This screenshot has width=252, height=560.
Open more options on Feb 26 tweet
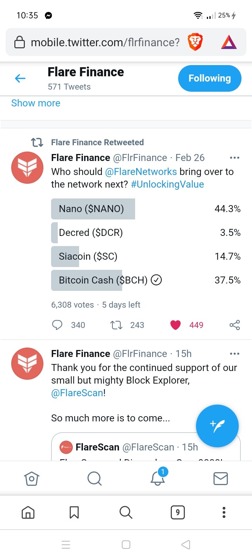[234, 158]
